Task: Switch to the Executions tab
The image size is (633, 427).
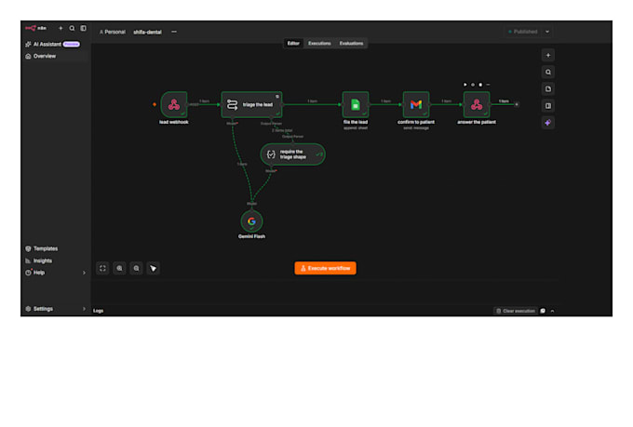Action: [319, 43]
